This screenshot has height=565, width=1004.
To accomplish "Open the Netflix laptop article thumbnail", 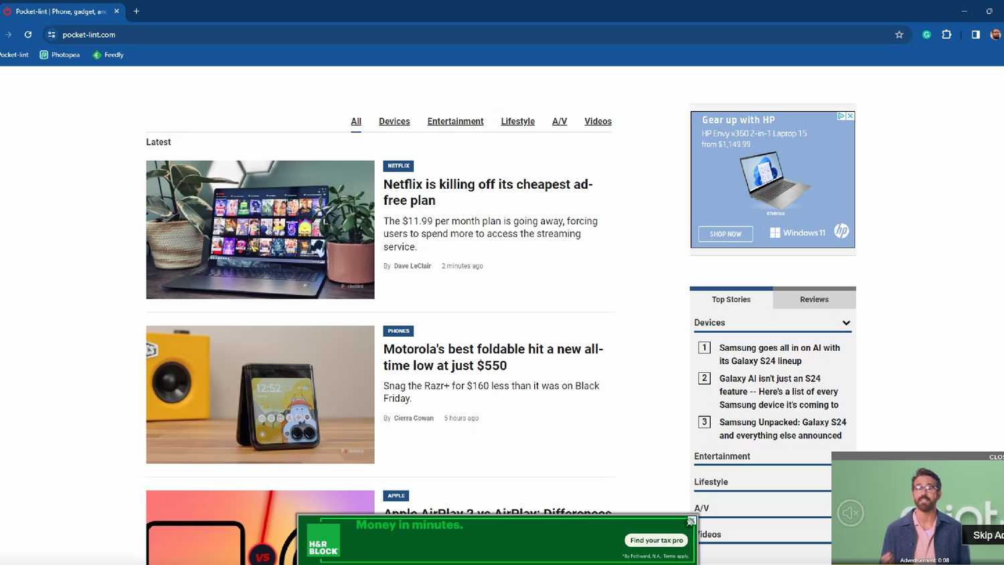I will click(260, 230).
